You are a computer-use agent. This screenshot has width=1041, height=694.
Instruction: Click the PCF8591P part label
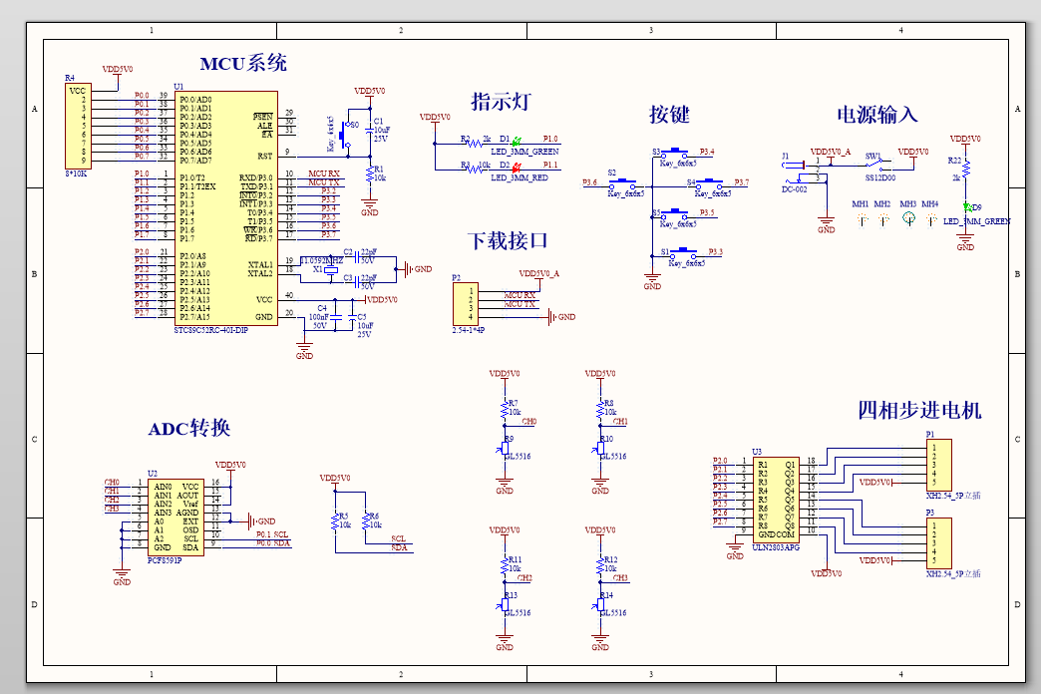coord(165,559)
